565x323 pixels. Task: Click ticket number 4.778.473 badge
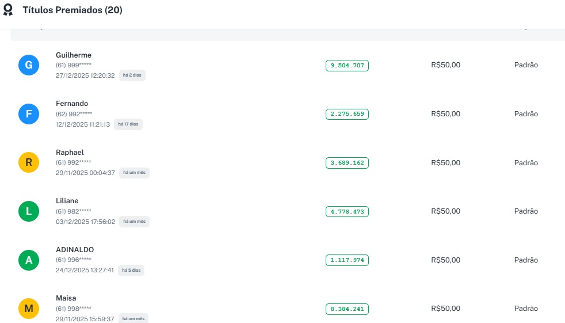click(347, 212)
